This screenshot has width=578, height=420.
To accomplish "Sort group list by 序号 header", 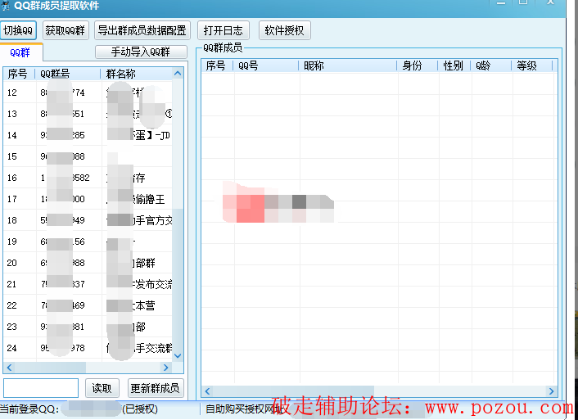I will 19,74.
